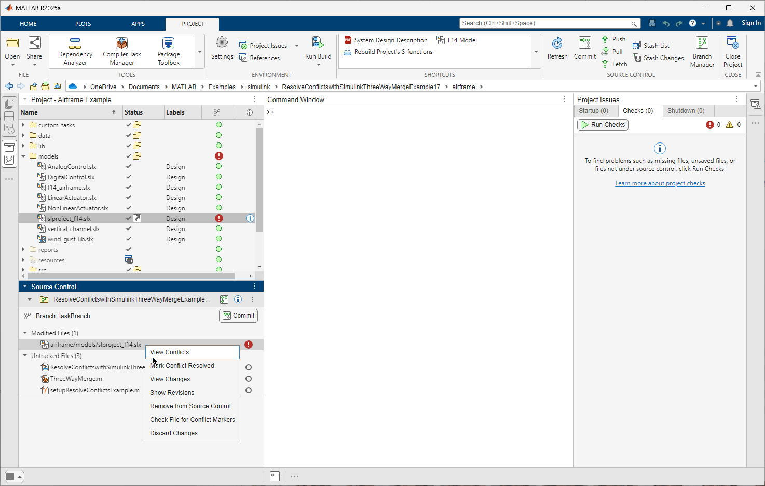Screen dimensions: 765x486
Task: Collapse the Untracked Files section
Action: [25, 356]
